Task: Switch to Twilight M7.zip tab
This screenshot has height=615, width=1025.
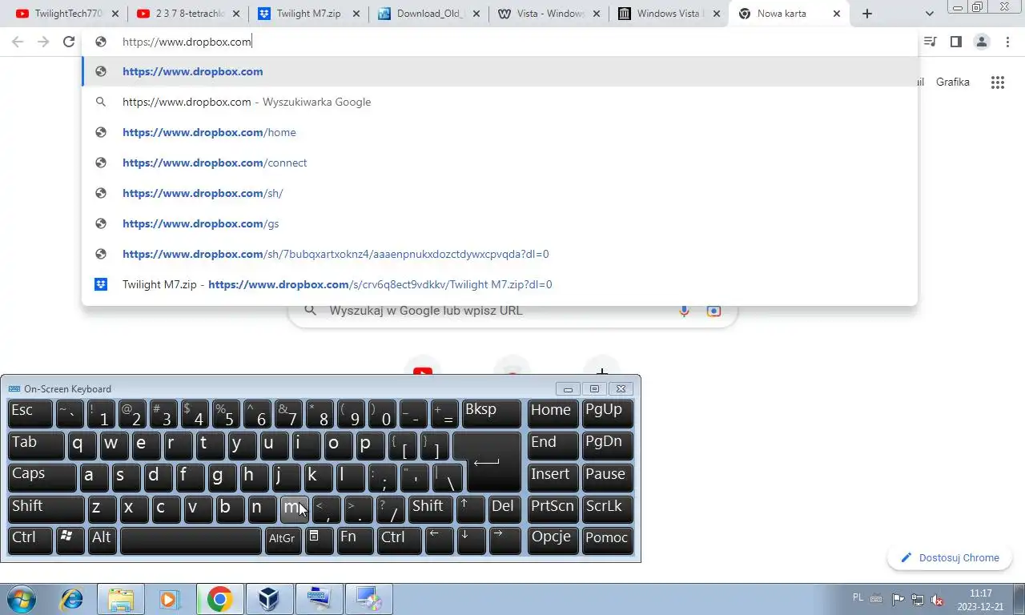Action: pyautogui.click(x=308, y=14)
